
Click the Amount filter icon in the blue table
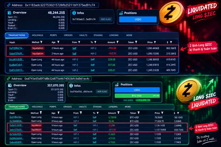117,42
